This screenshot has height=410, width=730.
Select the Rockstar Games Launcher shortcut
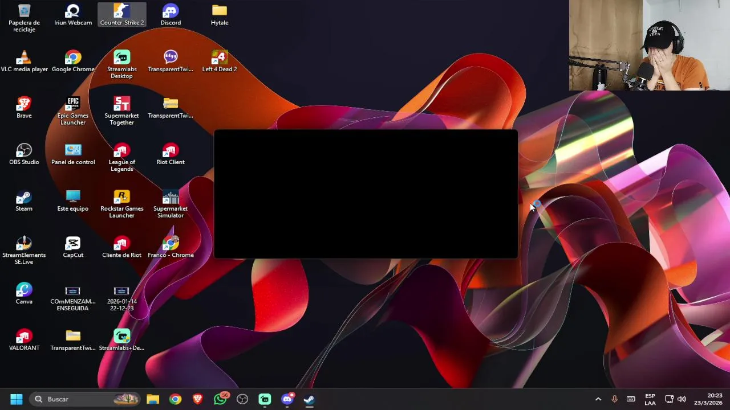pyautogui.click(x=121, y=204)
